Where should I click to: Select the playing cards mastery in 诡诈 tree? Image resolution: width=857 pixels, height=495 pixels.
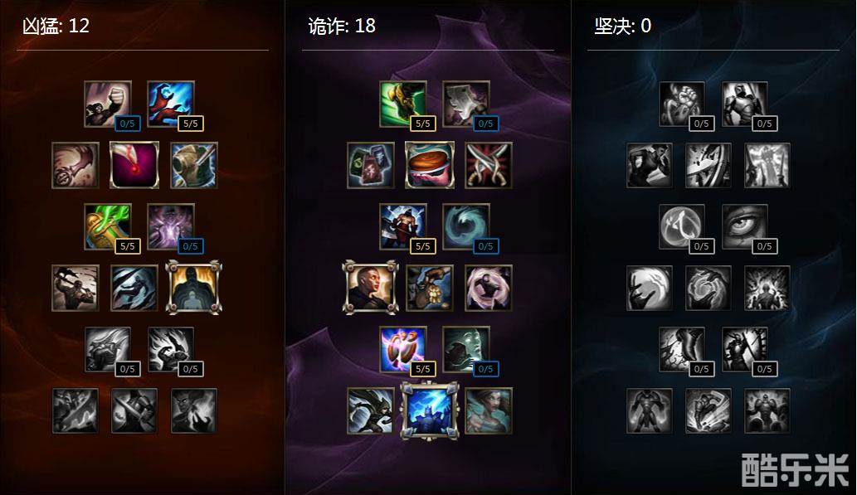pyautogui.click(x=371, y=165)
